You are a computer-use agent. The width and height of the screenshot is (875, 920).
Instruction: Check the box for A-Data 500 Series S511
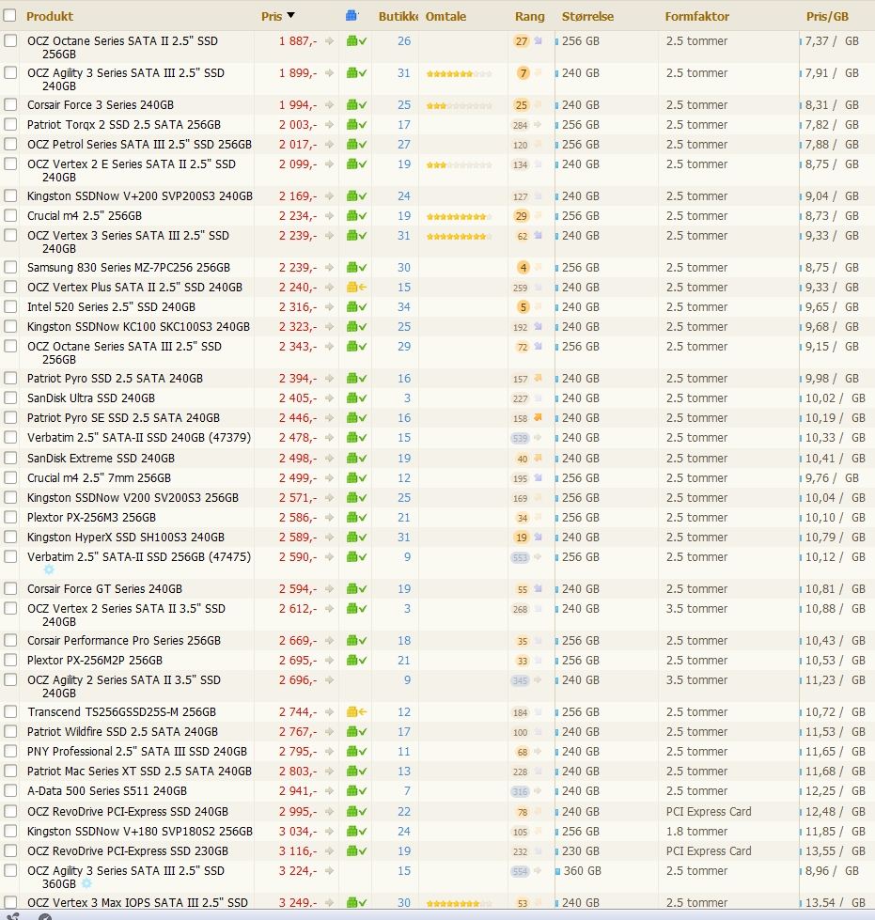coord(10,790)
